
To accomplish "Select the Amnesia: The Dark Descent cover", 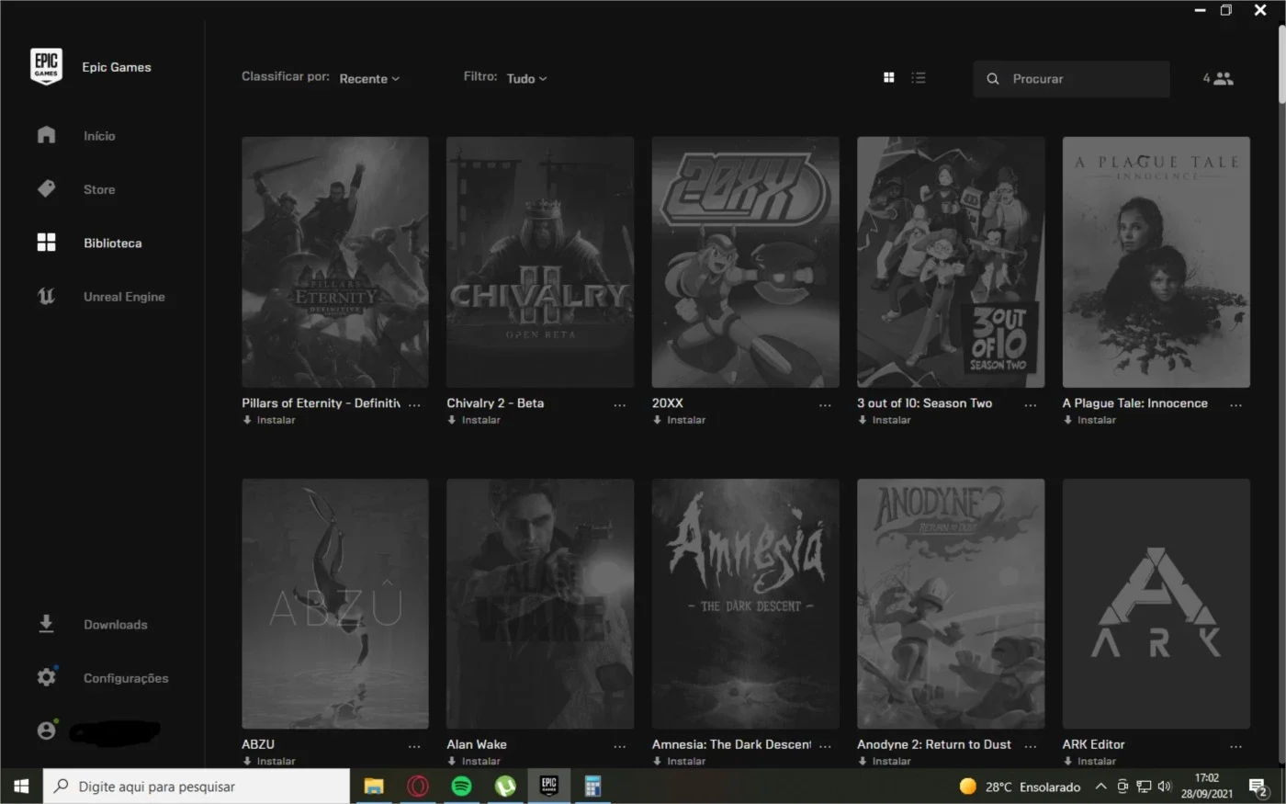I will coord(745,604).
